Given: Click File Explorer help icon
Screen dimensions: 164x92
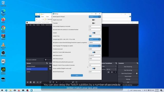Looking at the screenshot, I should click(x=130, y=16).
